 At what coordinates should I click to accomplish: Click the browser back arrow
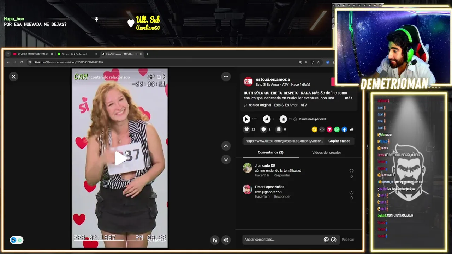pyautogui.click(x=8, y=62)
